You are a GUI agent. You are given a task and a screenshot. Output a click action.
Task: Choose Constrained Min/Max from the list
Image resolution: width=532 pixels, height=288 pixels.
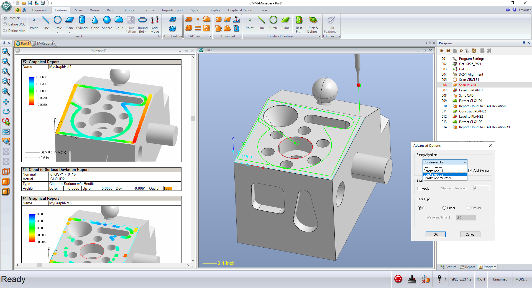click(445, 178)
